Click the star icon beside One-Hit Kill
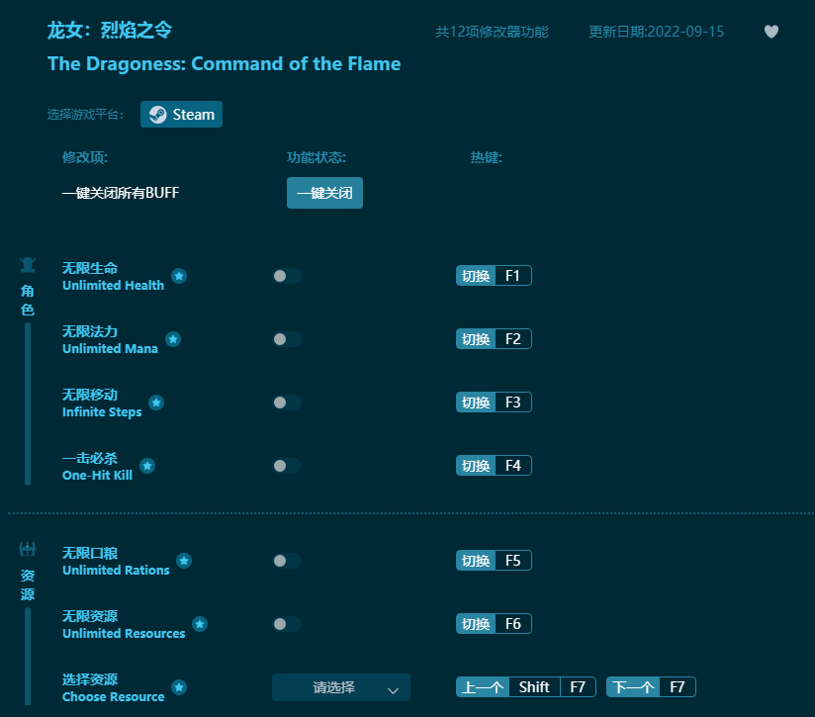The height and width of the screenshot is (717, 815). click(147, 466)
